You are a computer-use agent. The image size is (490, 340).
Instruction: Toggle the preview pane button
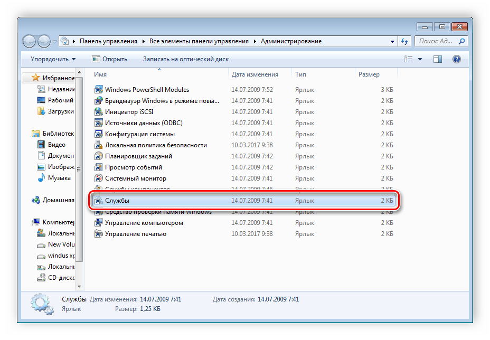tap(438, 59)
